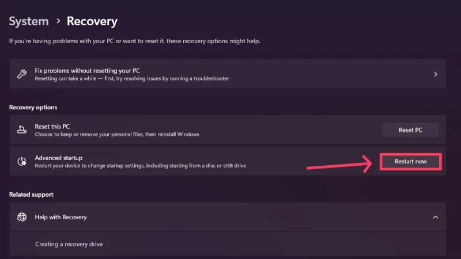Viewport: 461px width, 259px height.
Task: Click the Restart now button
Action: [x=410, y=162]
